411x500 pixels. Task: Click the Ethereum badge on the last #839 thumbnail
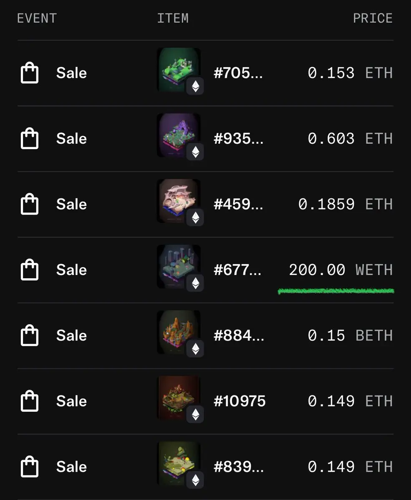tap(195, 480)
